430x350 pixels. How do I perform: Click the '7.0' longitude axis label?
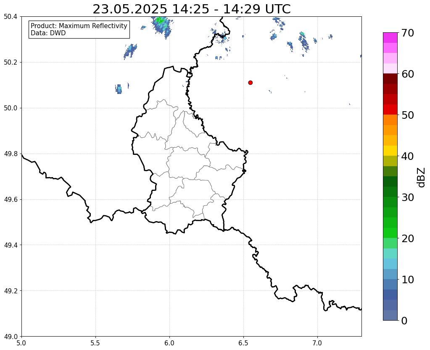coord(317,343)
